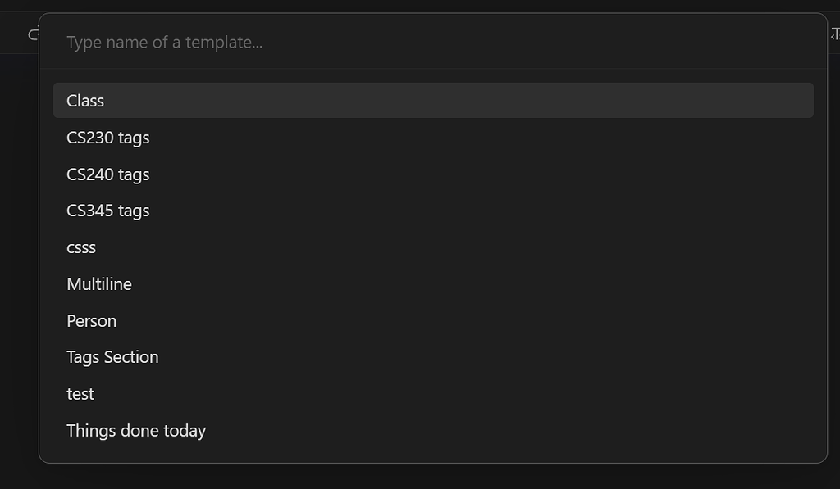Viewport: 840px width, 489px height.
Task: Insert the CS240 tags template
Action: pos(433,174)
